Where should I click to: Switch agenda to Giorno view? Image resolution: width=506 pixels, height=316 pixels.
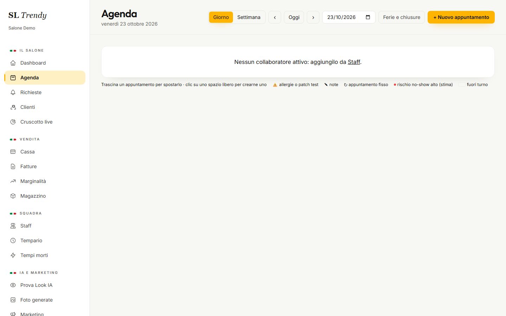pos(221,17)
